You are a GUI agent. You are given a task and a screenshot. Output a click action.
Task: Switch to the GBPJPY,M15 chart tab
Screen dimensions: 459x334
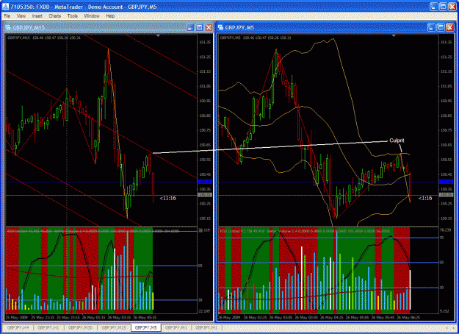(114, 327)
